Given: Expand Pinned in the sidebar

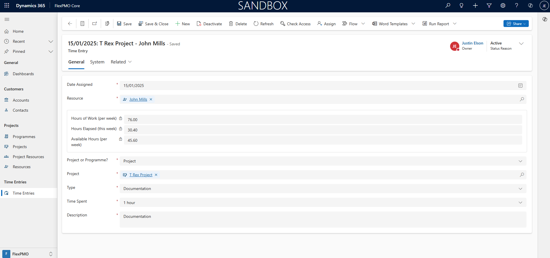Looking at the screenshot, I should (51, 51).
